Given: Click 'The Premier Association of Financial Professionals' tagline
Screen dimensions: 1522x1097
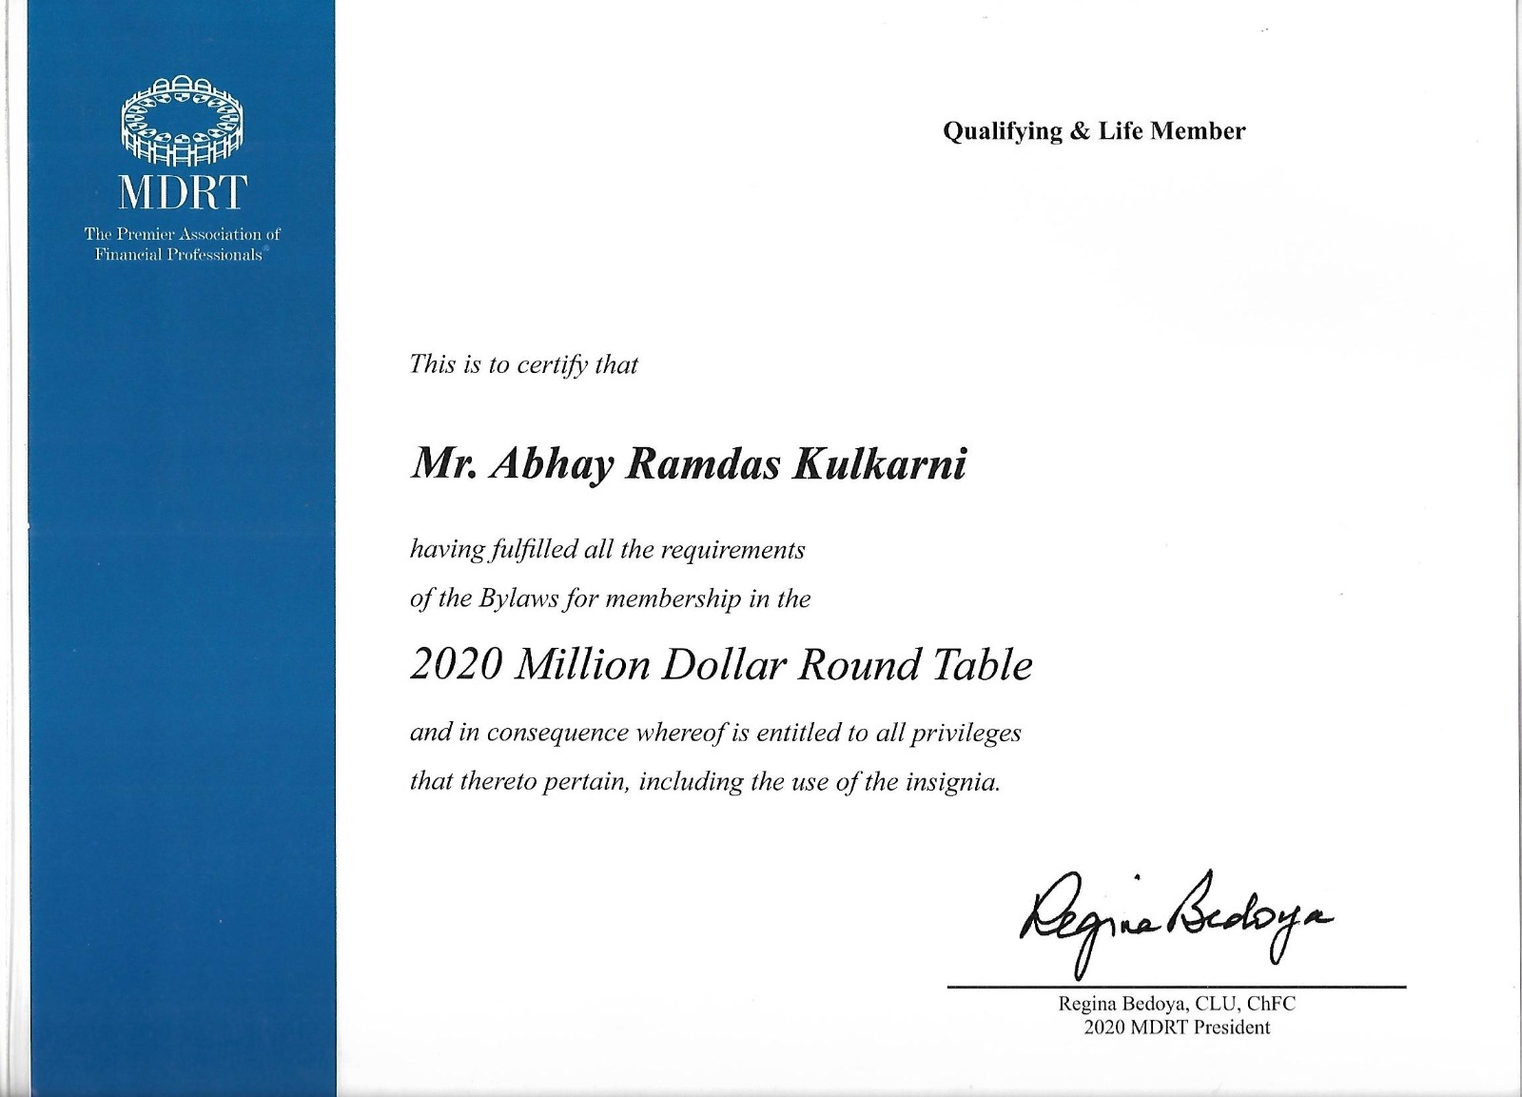Looking at the screenshot, I should point(182,245).
